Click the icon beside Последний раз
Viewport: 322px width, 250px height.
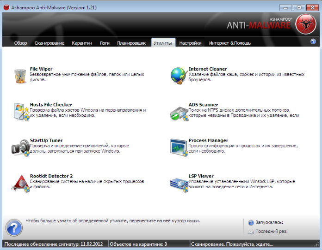tap(251, 232)
